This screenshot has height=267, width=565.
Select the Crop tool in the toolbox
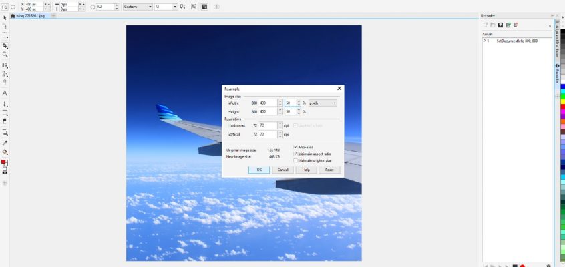[5, 46]
